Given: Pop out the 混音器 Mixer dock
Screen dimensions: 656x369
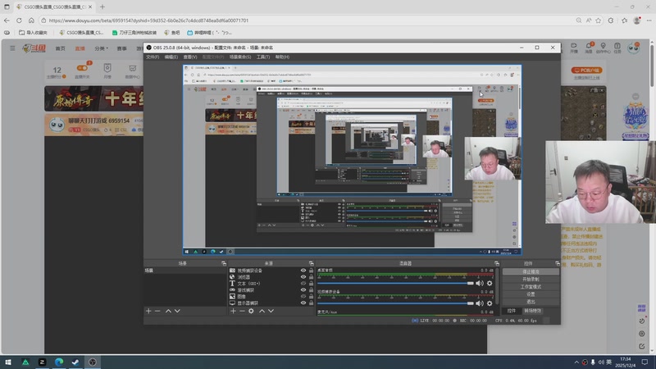Looking at the screenshot, I should 497,263.
